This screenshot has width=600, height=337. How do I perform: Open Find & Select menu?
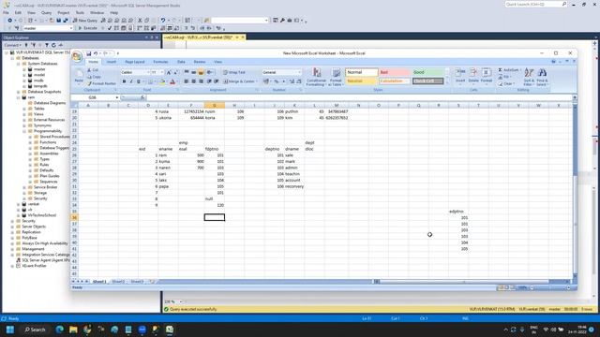point(542,77)
